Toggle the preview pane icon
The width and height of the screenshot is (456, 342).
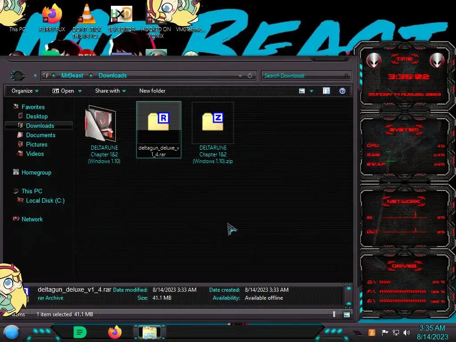[326, 91]
